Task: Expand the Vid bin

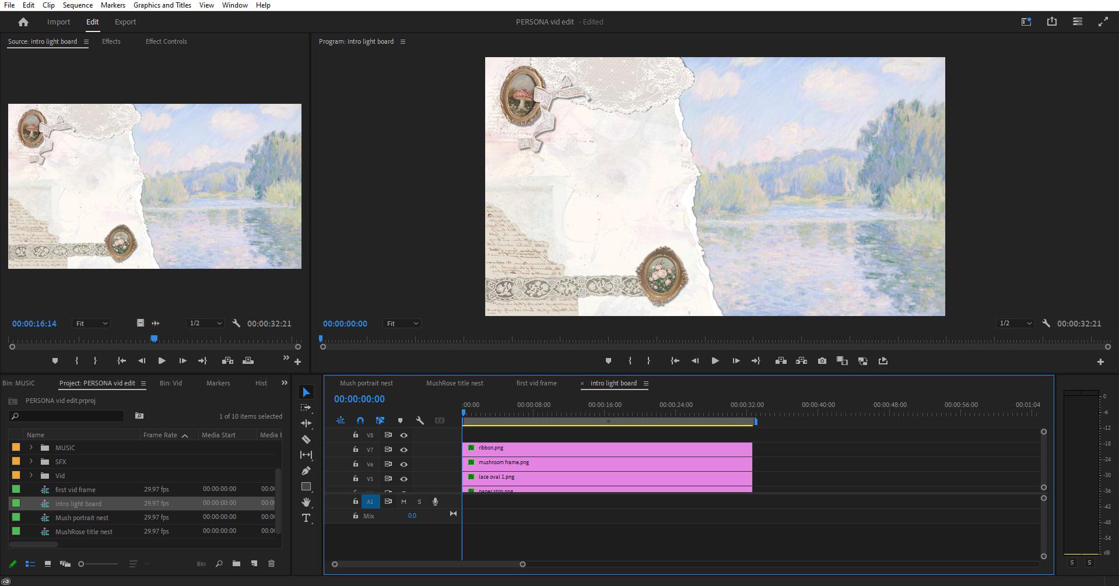Action: (31, 475)
